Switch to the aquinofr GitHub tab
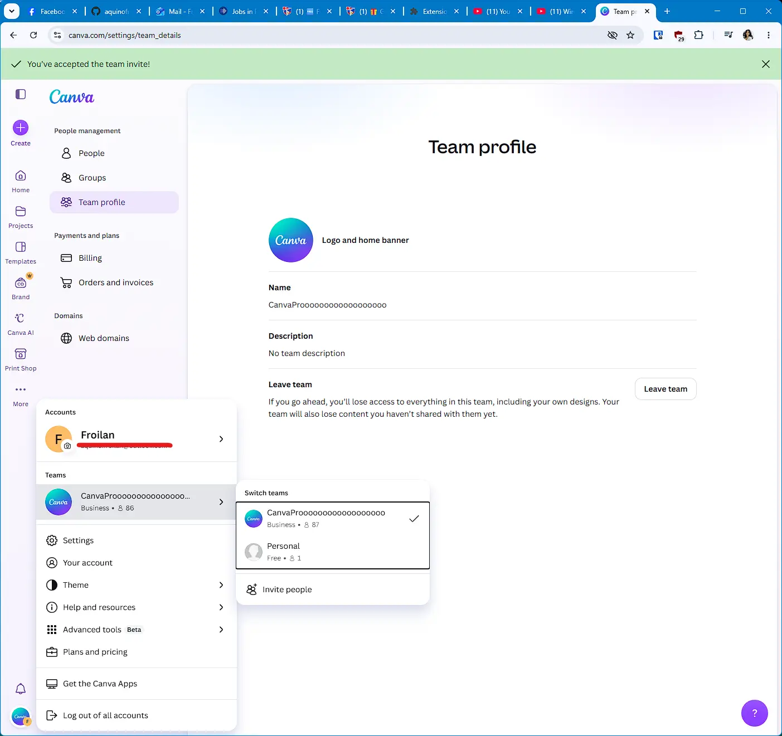This screenshot has height=736, width=782. pyautogui.click(x=116, y=11)
